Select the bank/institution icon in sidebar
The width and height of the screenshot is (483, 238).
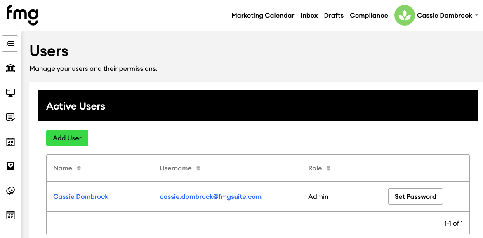click(10, 68)
